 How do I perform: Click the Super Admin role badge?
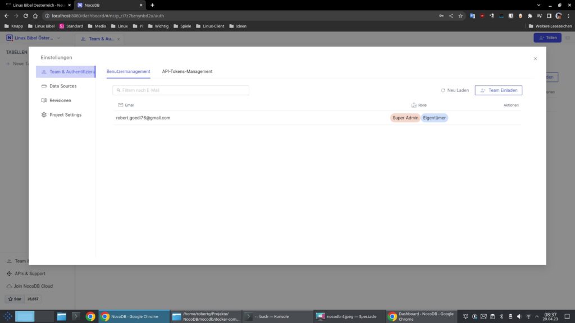point(405,118)
